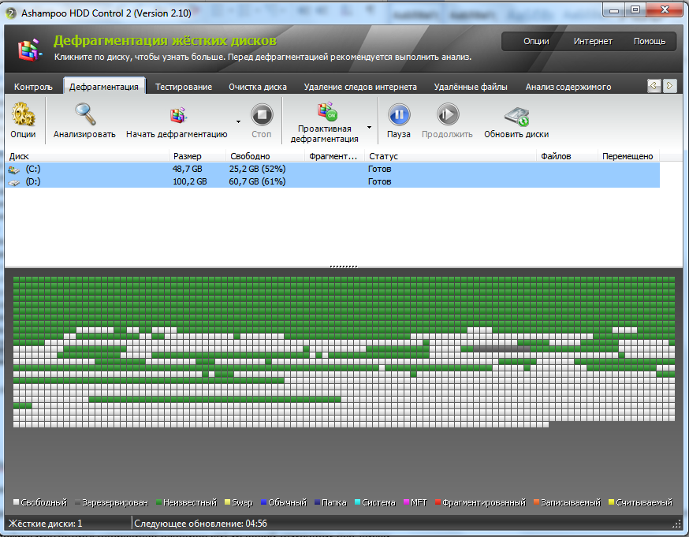Click Интернет button in header

pos(593,41)
